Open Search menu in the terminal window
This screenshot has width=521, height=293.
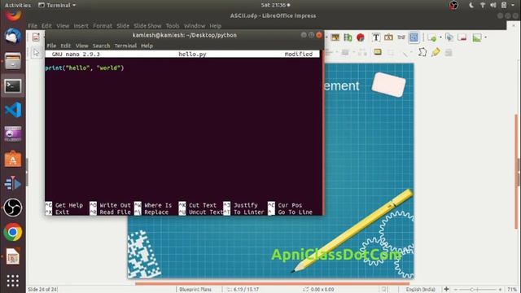pos(101,46)
